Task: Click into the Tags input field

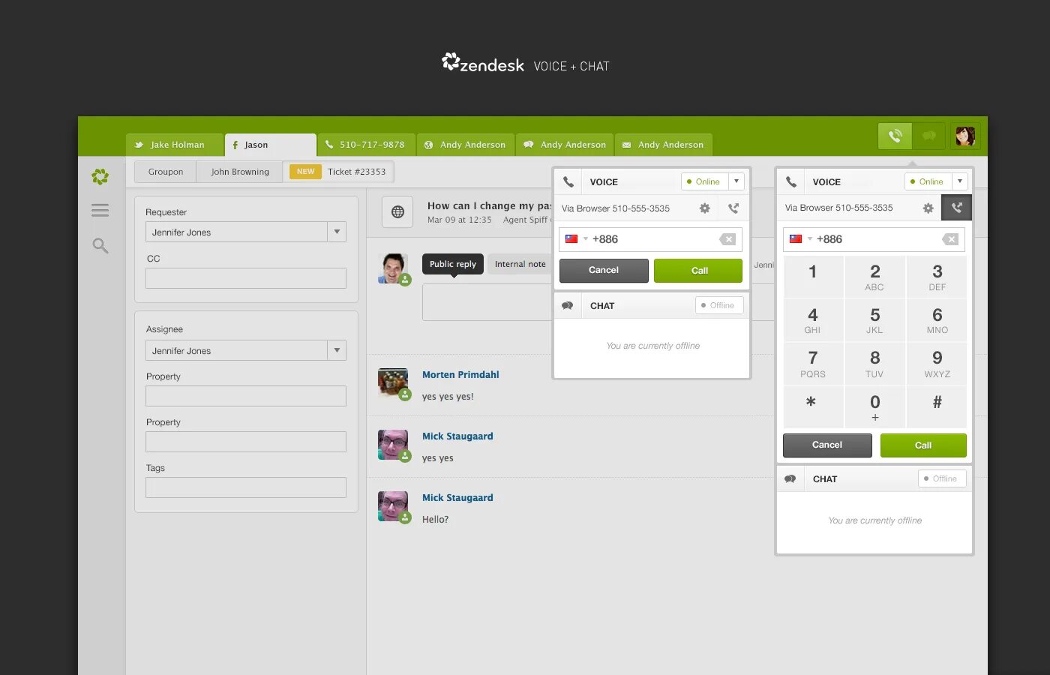Action: point(246,487)
